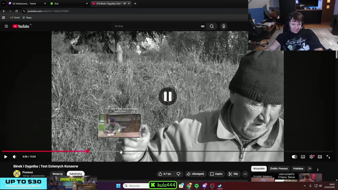Viewport: 338px width, 190px height.
Task: Enter full screen mode
Action: click(x=328, y=157)
